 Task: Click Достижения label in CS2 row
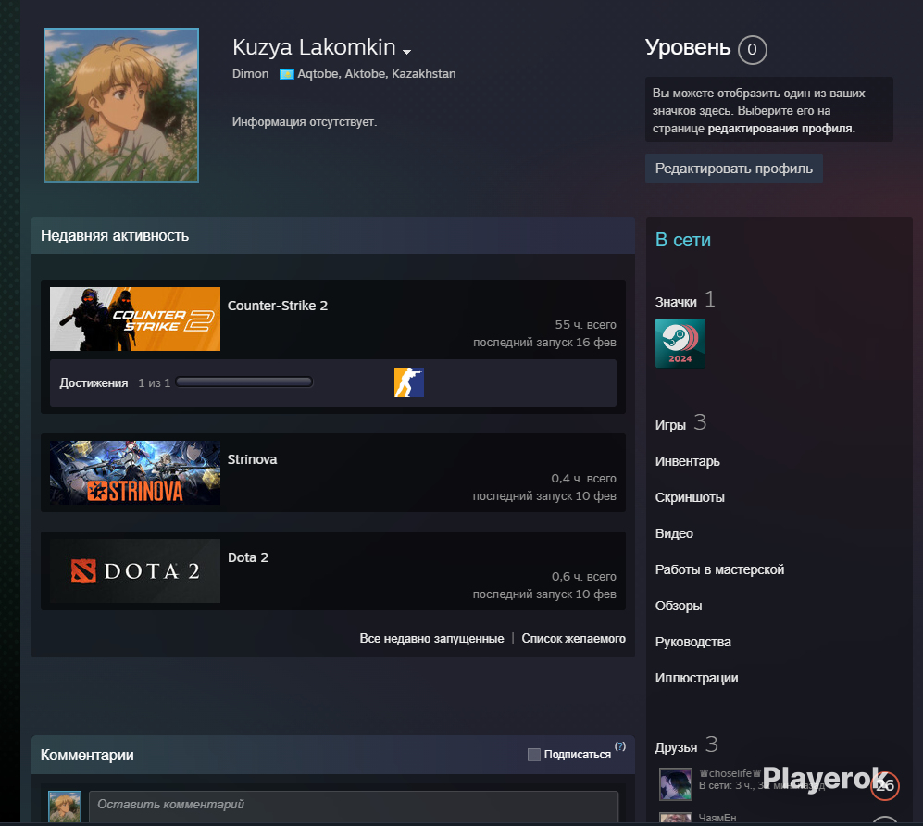tap(94, 382)
